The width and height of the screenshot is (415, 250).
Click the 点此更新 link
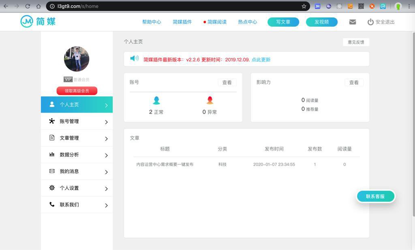coord(261,60)
